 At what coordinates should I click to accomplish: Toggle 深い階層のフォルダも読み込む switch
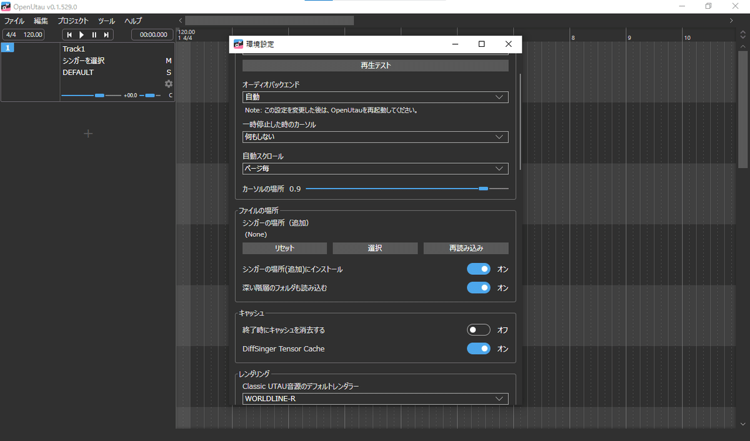coord(479,288)
